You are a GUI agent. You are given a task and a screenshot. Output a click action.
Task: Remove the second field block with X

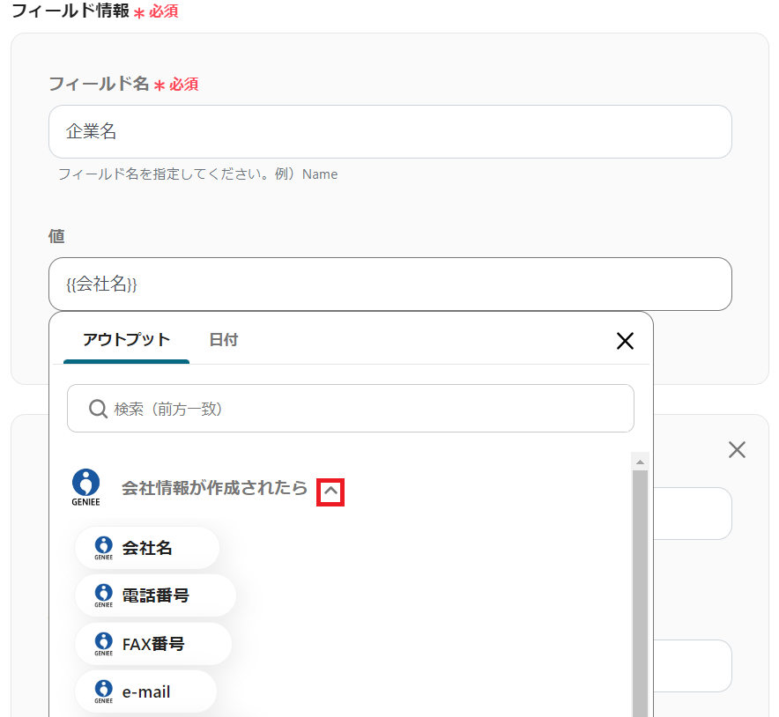(737, 450)
